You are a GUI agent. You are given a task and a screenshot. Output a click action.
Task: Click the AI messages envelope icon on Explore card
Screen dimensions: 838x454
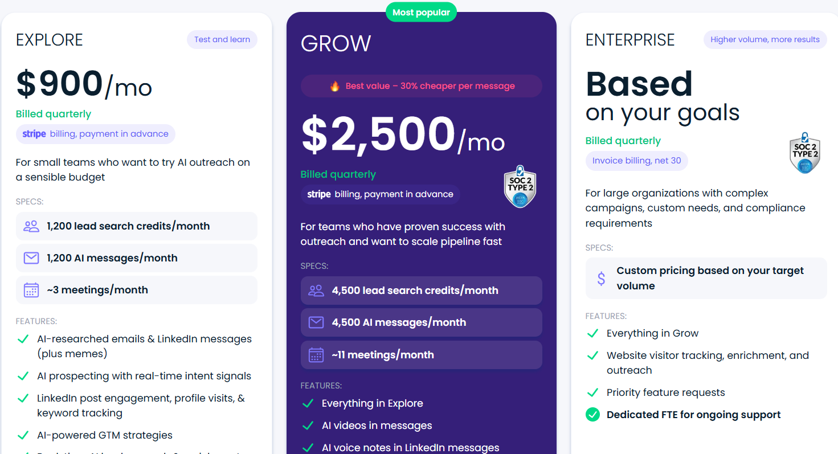coord(31,258)
